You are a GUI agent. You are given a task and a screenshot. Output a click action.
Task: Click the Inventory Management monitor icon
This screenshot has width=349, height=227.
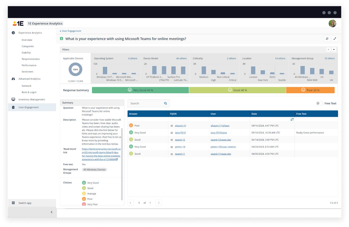[13, 99]
